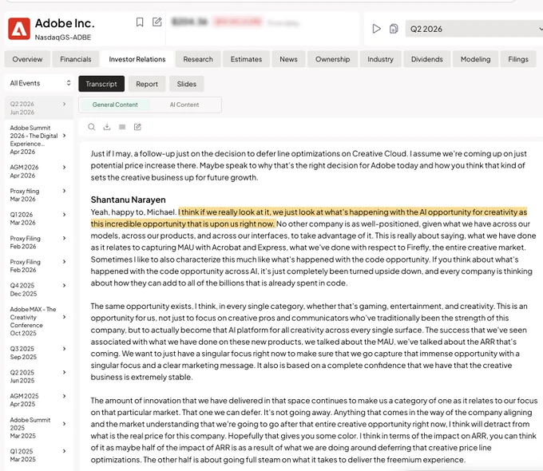Show the Slides view
The image size is (543, 471).
[187, 84]
